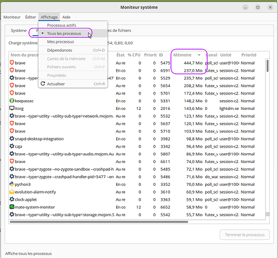
Task: Click the brave icon in the PID 5701 row
Action: pos(12,93)
